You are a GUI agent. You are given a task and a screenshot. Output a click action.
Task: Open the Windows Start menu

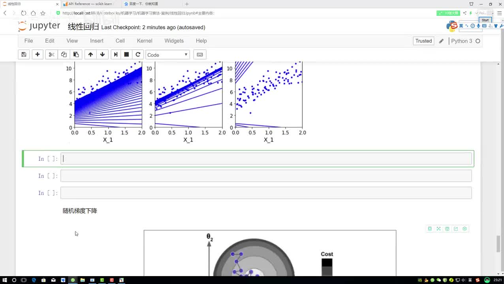4,280
